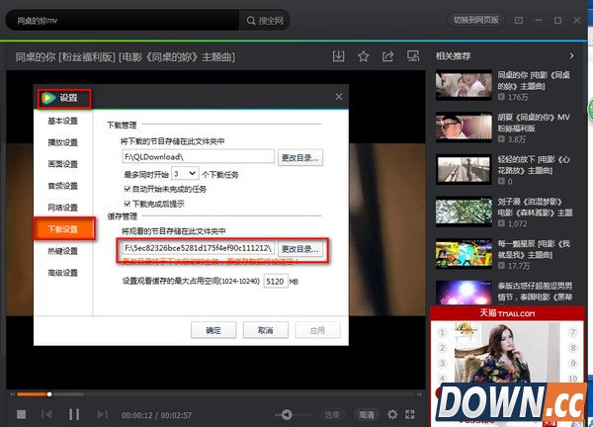The height and width of the screenshot is (427, 593).
Task: Click the 天猫 TMALL.COM ad banner
Action: (507, 313)
